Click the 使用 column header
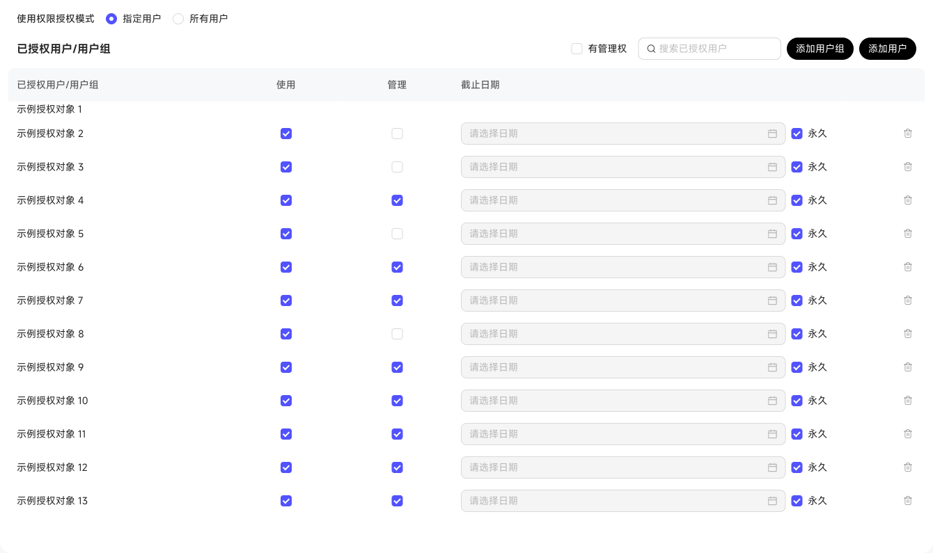Screen dimensions: 933x553 coord(286,85)
